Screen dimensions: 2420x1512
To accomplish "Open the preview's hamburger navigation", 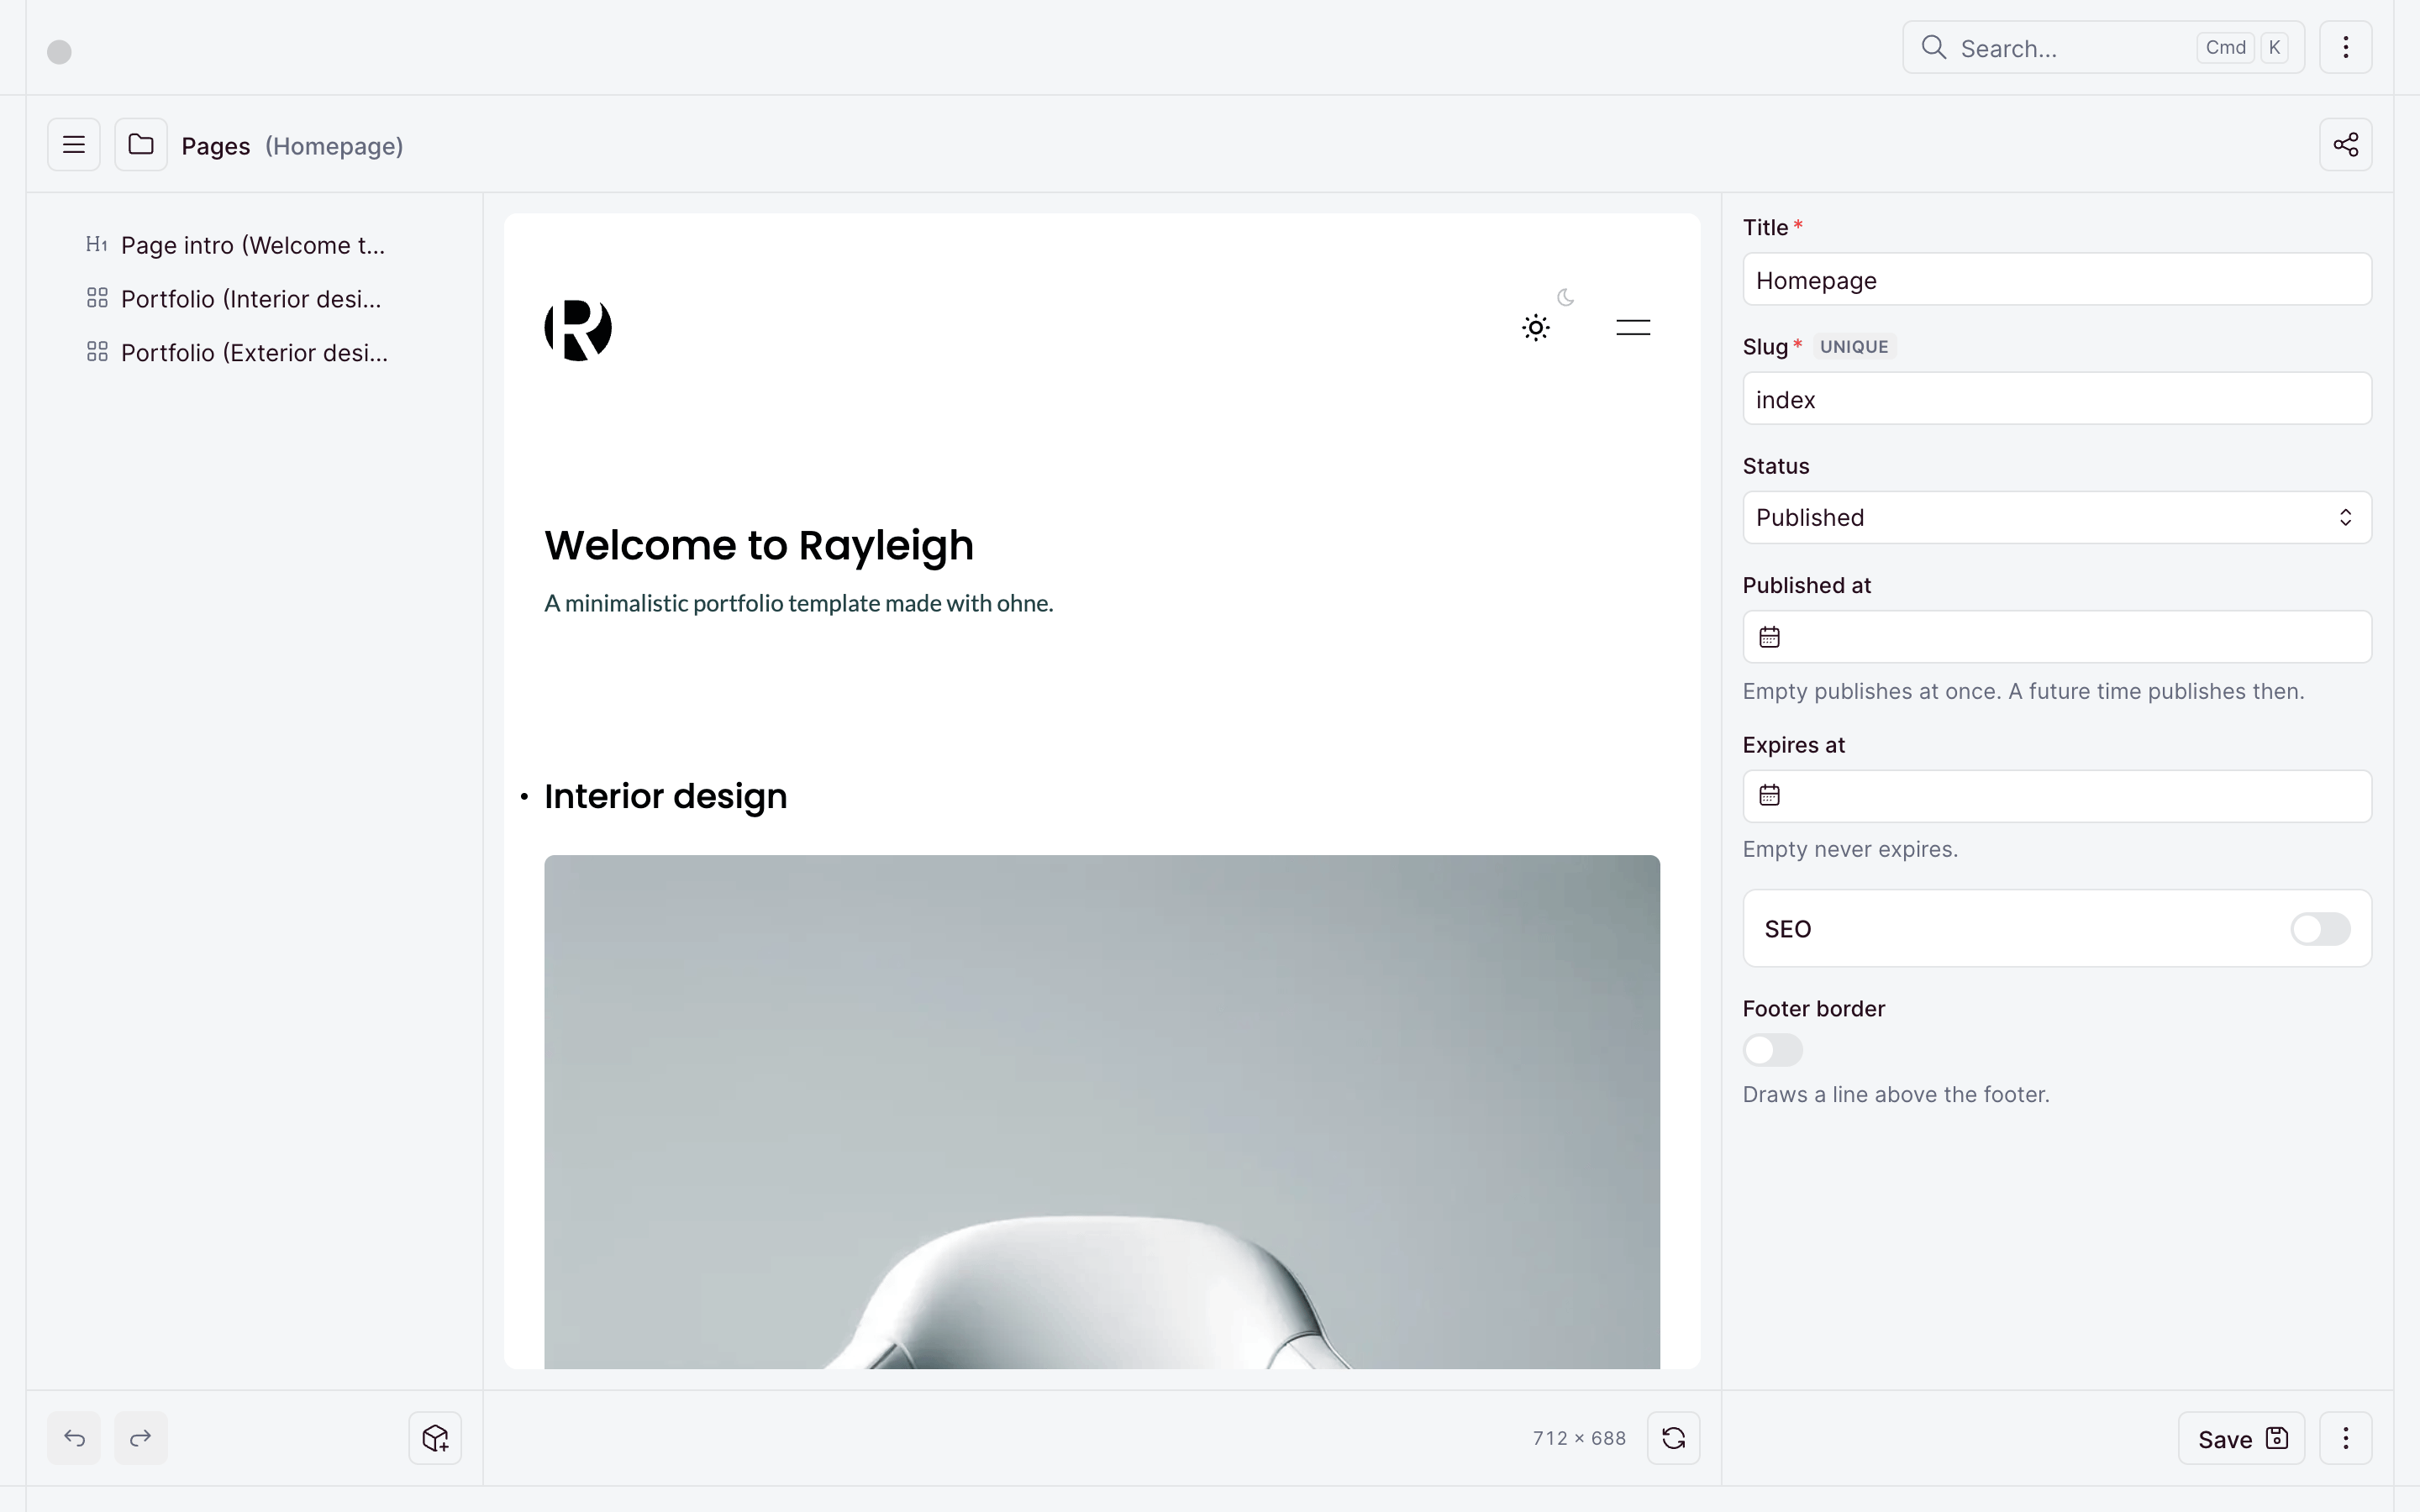I will click(1633, 327).
